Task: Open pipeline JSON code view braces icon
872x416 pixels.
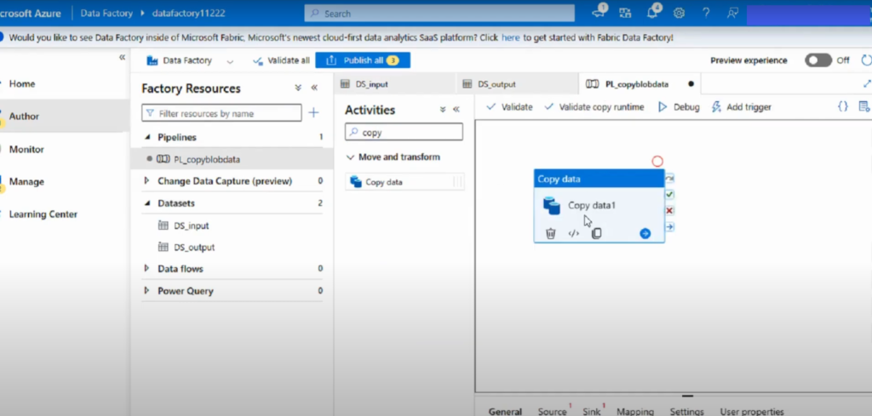Action: (x=843, y=106)
